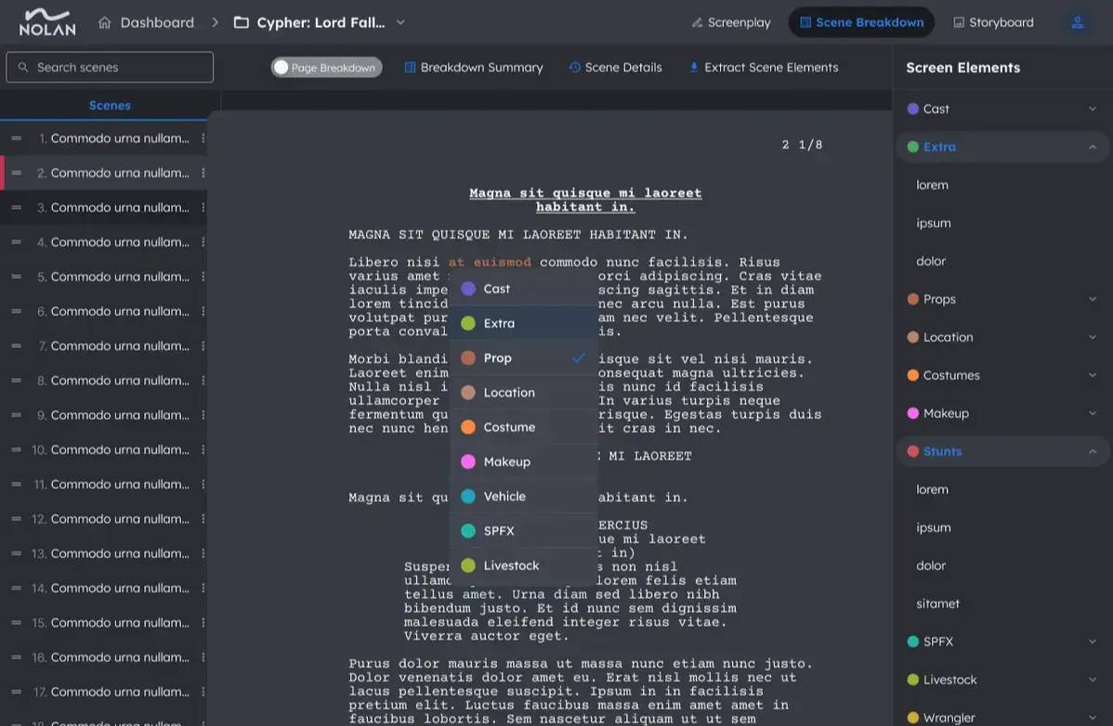
Task: Click the Breakdown Summary icon
Action: pos(410,67)
